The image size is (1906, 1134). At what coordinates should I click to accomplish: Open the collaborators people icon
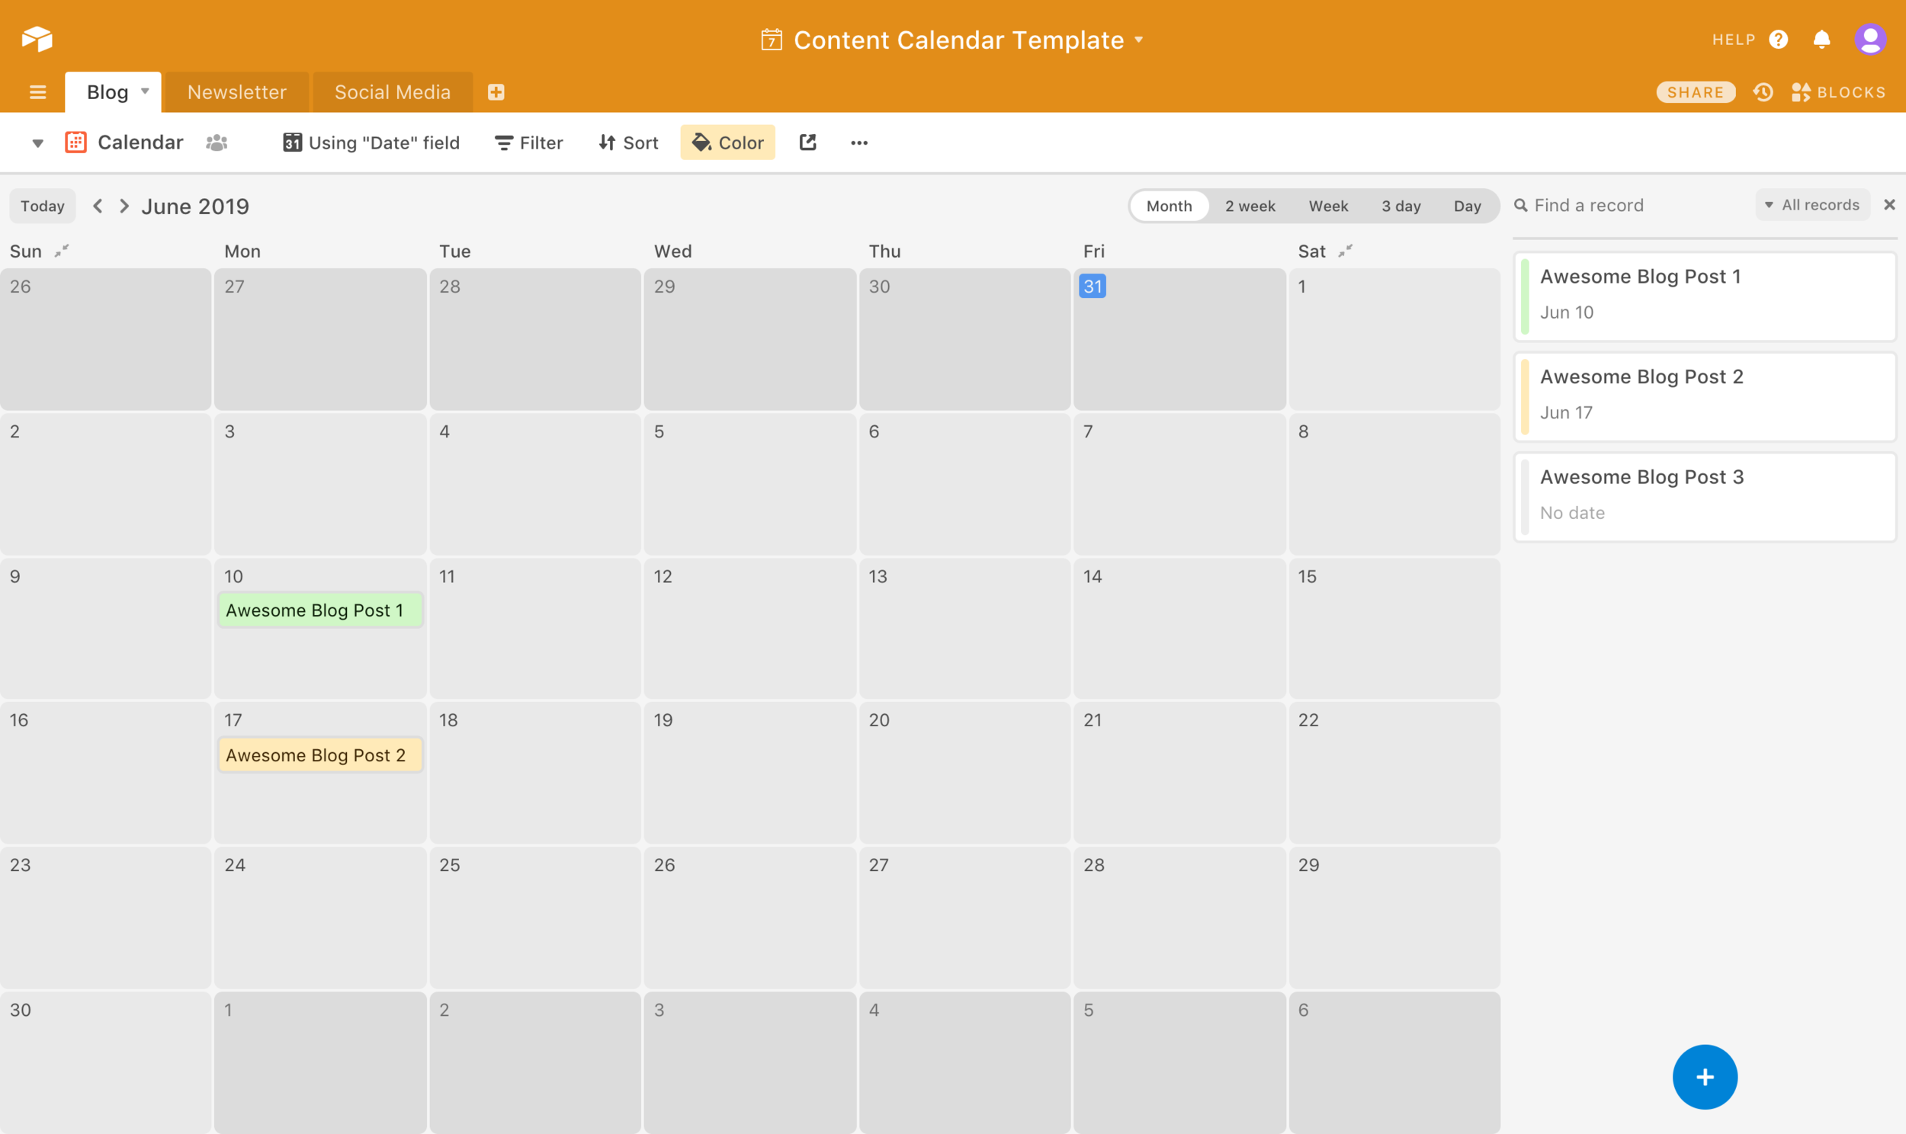point(217,143)
